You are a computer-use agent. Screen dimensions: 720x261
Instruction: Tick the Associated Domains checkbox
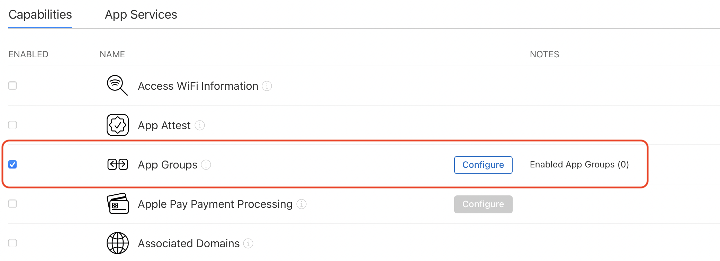pos(12,243)
